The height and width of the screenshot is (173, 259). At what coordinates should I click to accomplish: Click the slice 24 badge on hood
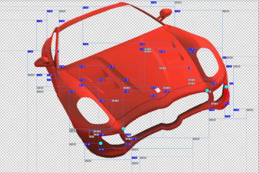(161, 52)
